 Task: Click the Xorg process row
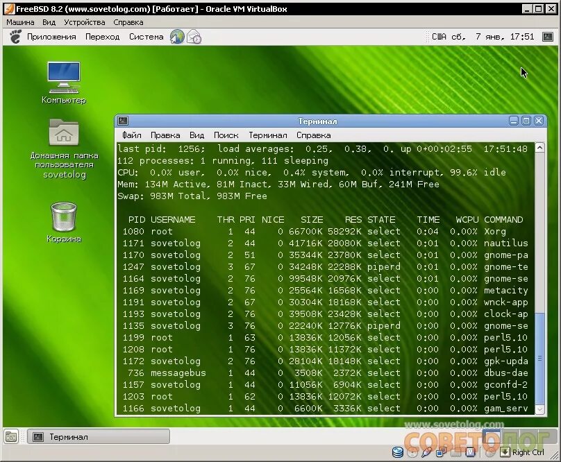coord(325,232)
